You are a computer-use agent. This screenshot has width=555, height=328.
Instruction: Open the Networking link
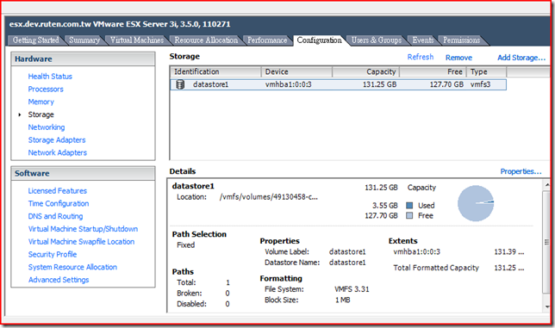pos(47,127)
